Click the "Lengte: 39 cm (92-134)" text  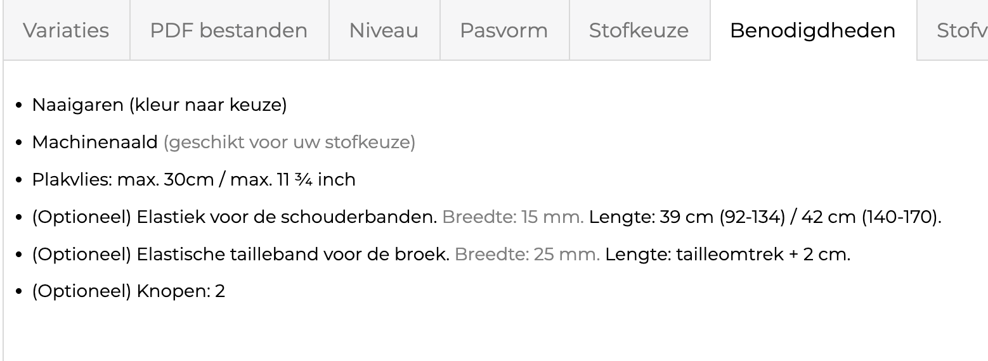click(x=686, y=217)
